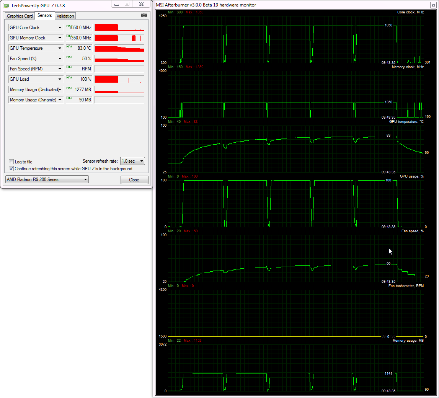This screenshot has height=398, width=439.
Task: Click the "GPU temperature, °C" label in Afterburner
Action: (406, 121)
